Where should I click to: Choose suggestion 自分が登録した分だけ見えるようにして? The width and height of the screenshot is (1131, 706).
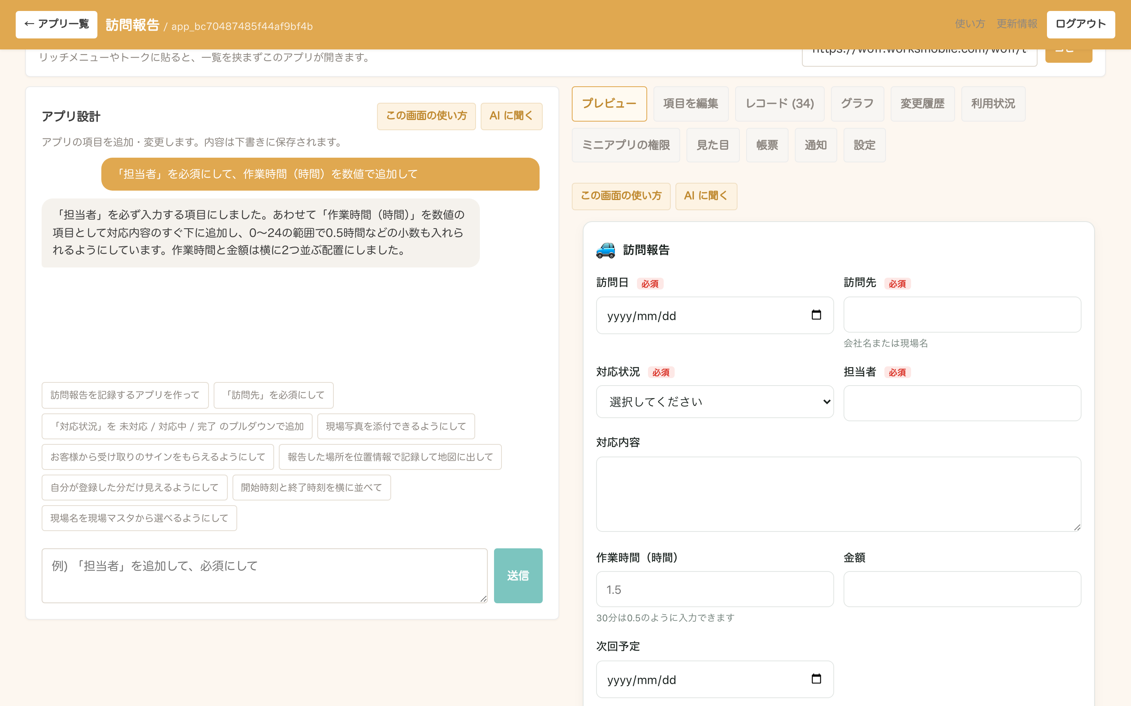(x=134, y=488)
